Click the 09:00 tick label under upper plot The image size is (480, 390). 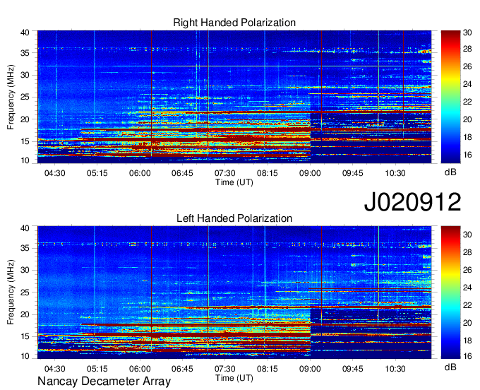[x=310, y=173]
